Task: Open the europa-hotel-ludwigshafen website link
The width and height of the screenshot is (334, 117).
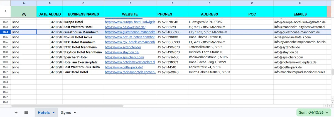Action: (x=130, y=22)
